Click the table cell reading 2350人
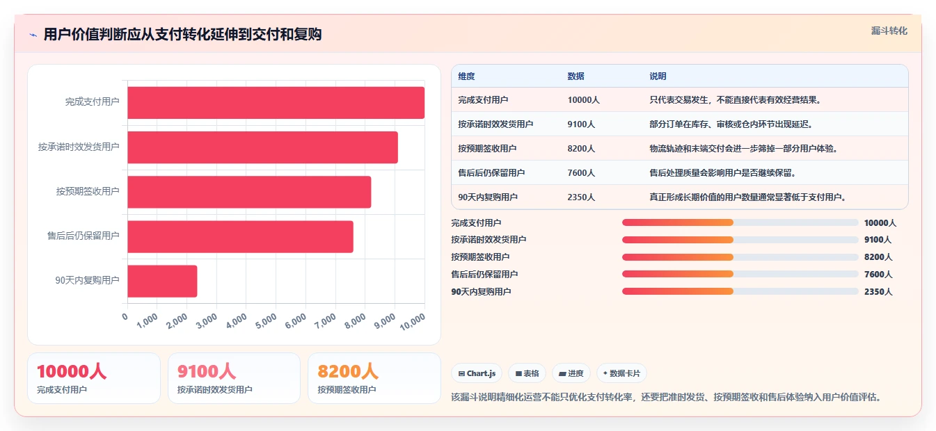936x431 pixels. click(581, 197)
